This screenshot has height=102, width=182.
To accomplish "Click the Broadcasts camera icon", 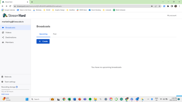I will coord(3,28).
